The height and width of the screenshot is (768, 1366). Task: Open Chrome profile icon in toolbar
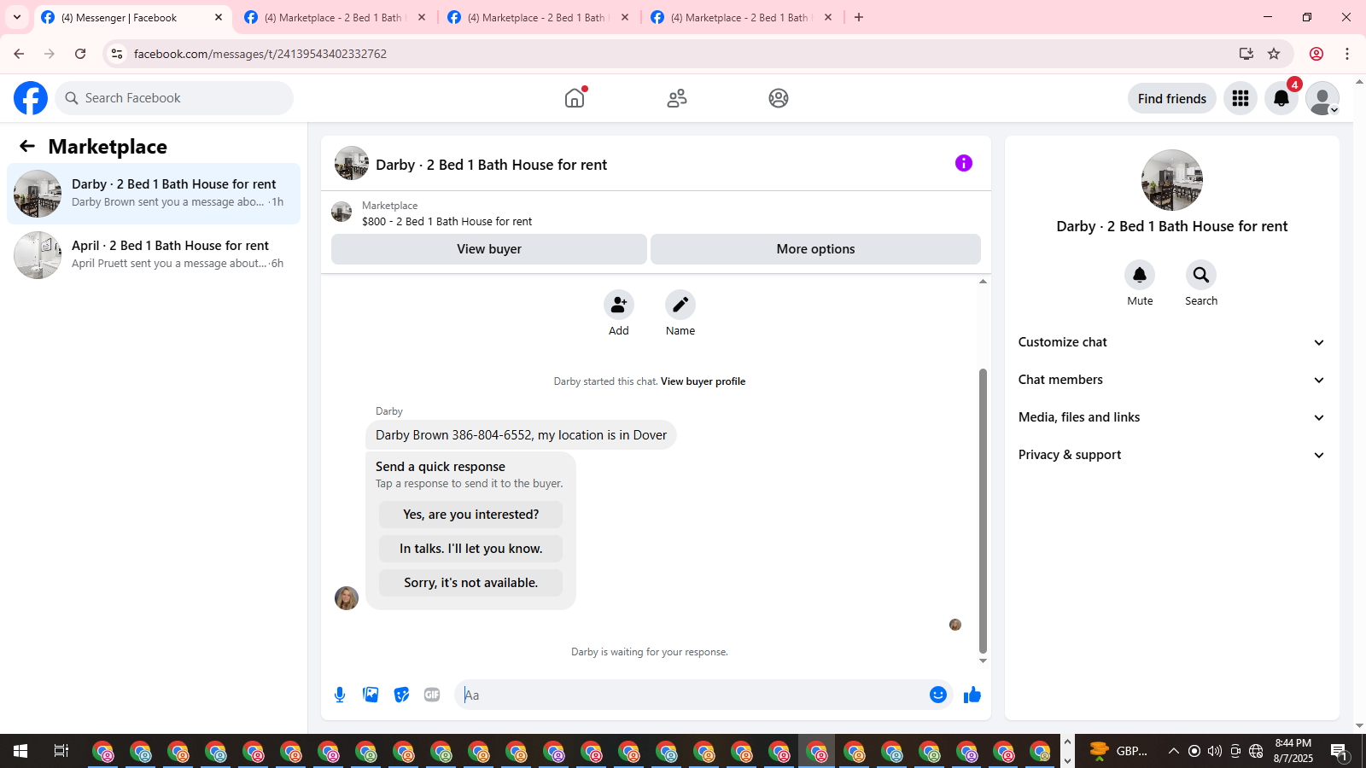(1316, 54)
